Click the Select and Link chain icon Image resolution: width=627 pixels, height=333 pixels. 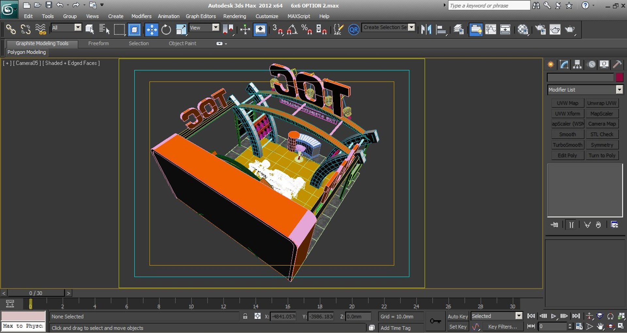point(11,30)
